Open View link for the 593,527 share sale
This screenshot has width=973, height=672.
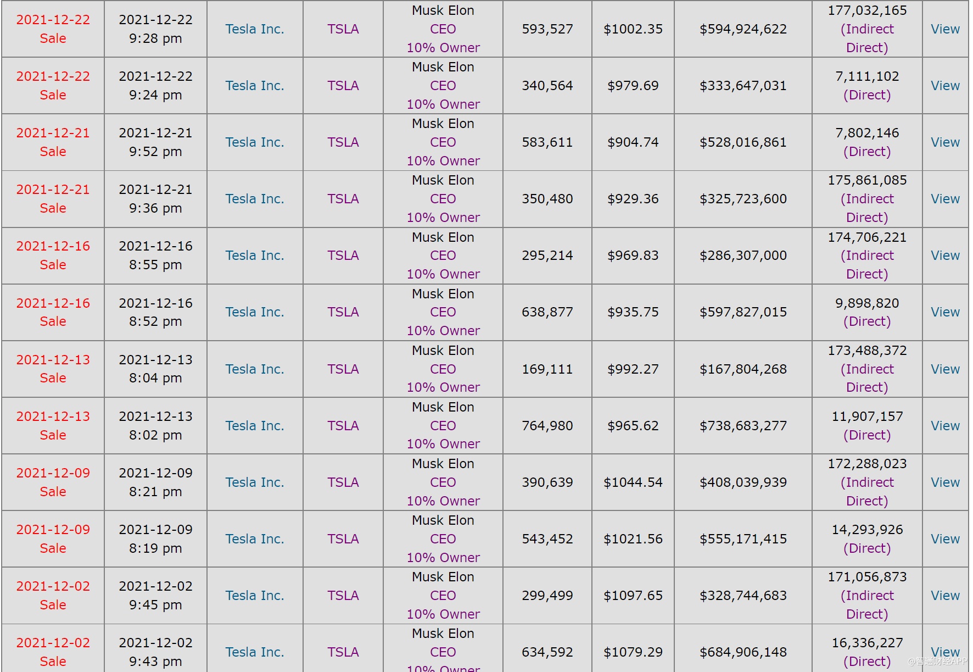click(x=945, y=29)
